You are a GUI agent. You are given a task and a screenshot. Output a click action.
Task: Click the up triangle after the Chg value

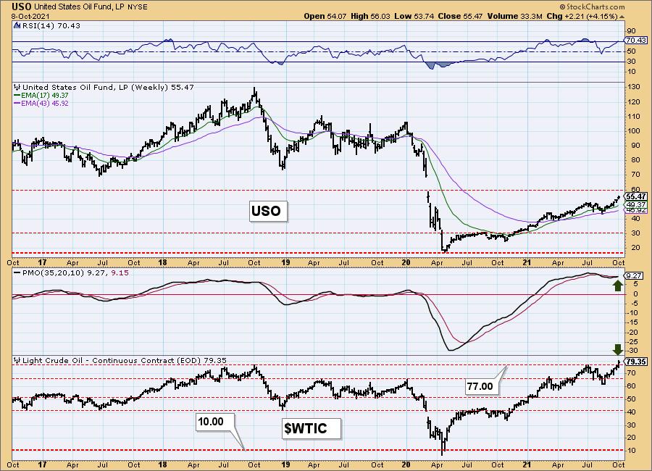(622, 17)
